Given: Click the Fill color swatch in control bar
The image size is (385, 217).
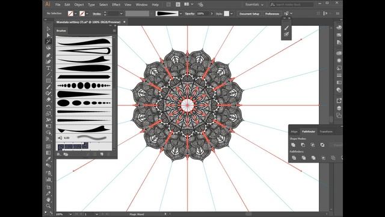Looking at the screenshot, I should pyautogui.click(x=70, y=14).
